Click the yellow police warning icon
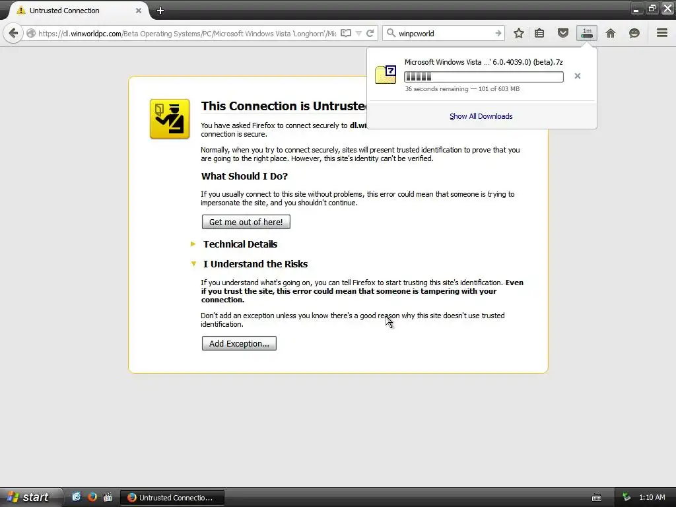The image size is (676, 507). [170, 119]
